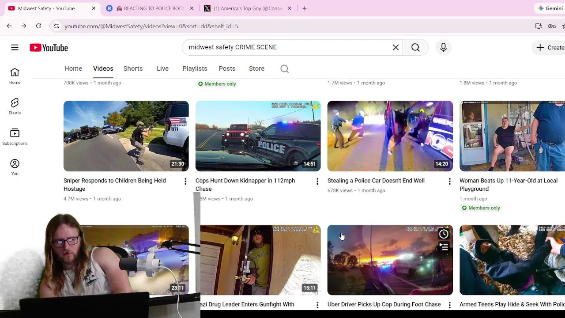
Task: Open Home in the left sidebar
Action: 15,76
